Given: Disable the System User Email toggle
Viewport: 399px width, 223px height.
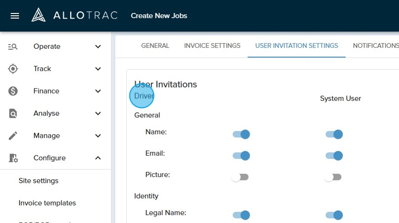Looking at the screenshot, I should pos(334,156).
